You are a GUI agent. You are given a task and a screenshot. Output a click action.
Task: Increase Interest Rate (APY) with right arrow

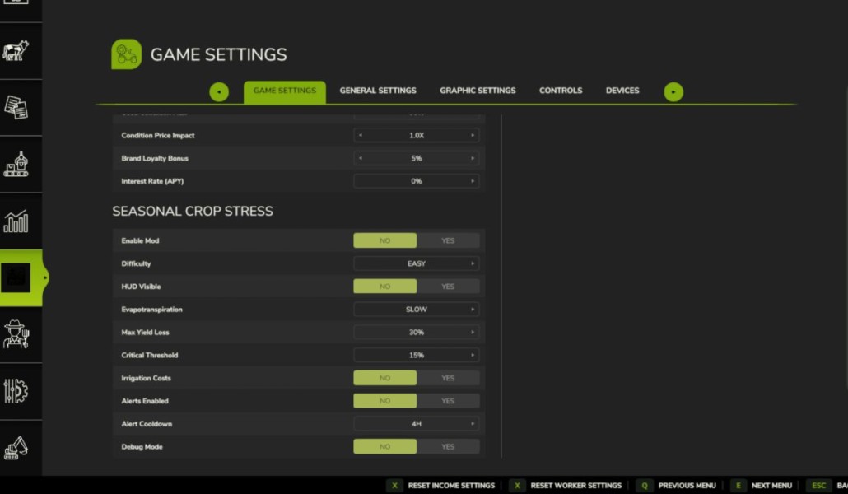[472, 181]
